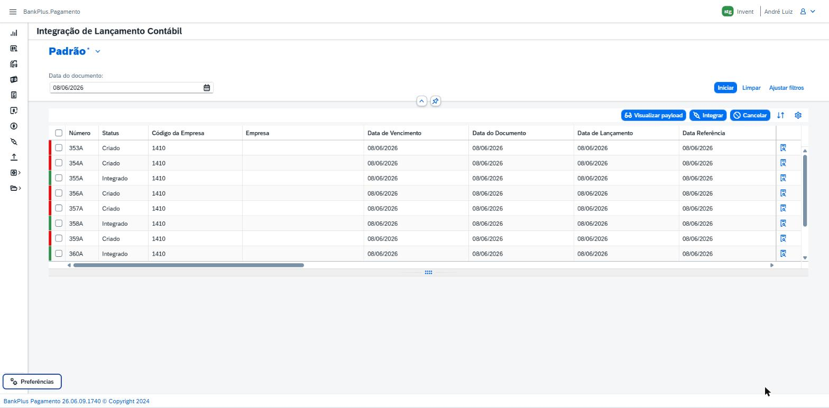The image size is (829, 408).
Task: Open details icon for row 360A
Action: 783,254
